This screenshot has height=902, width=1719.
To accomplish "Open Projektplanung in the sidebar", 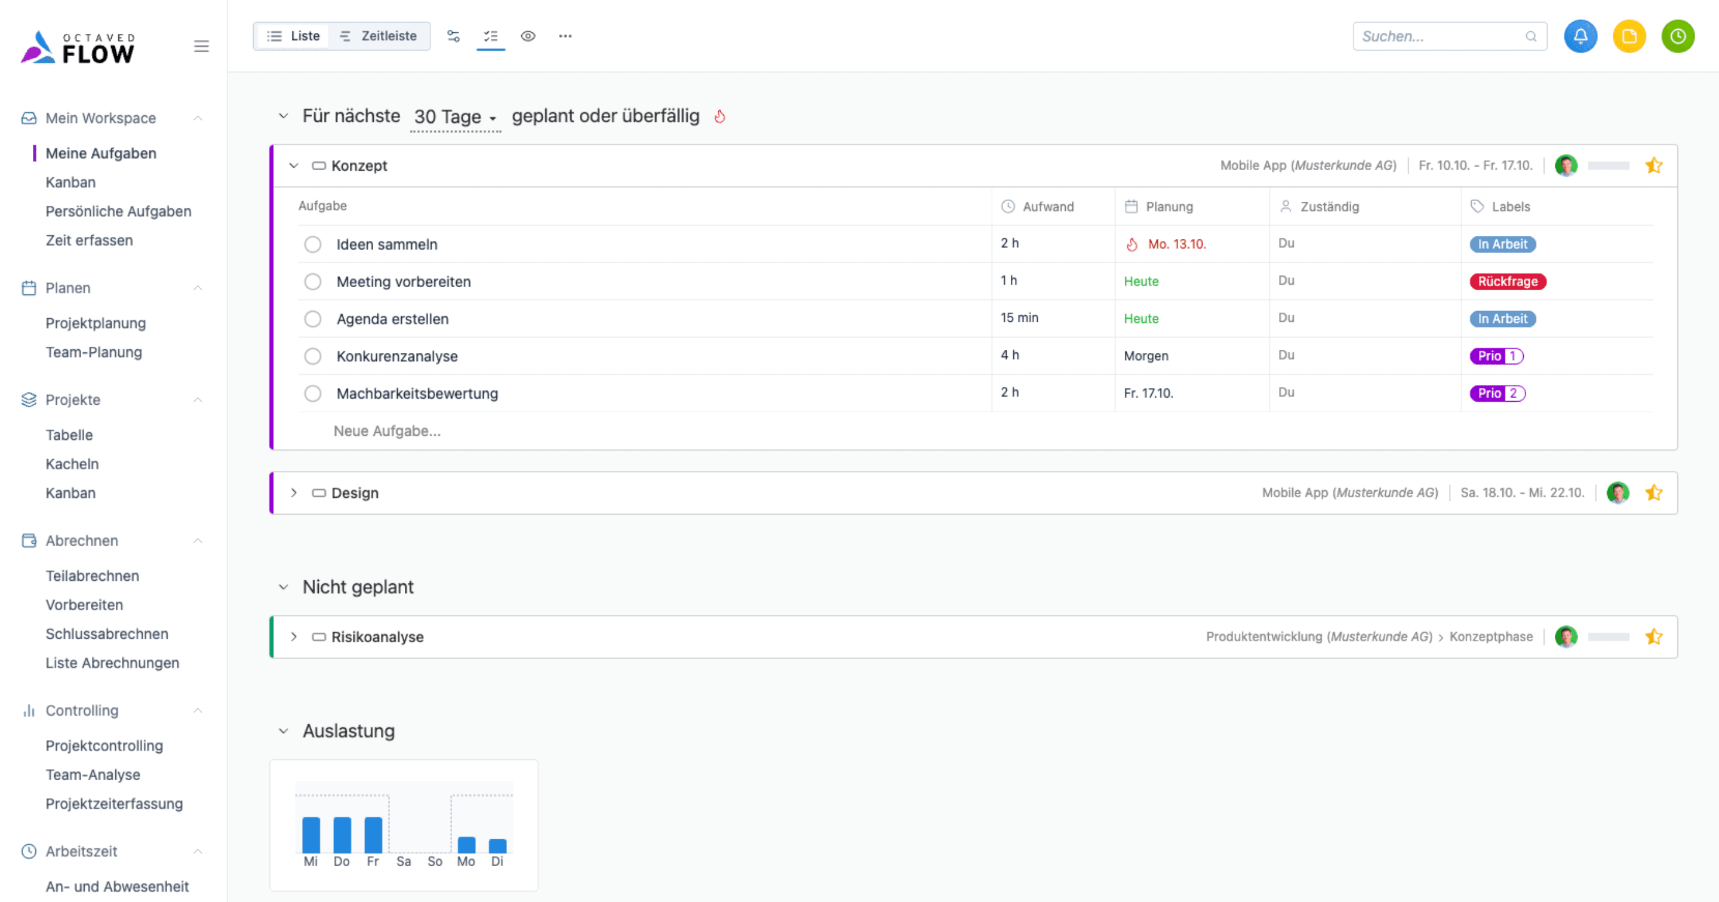I will (x=96, y=323).
